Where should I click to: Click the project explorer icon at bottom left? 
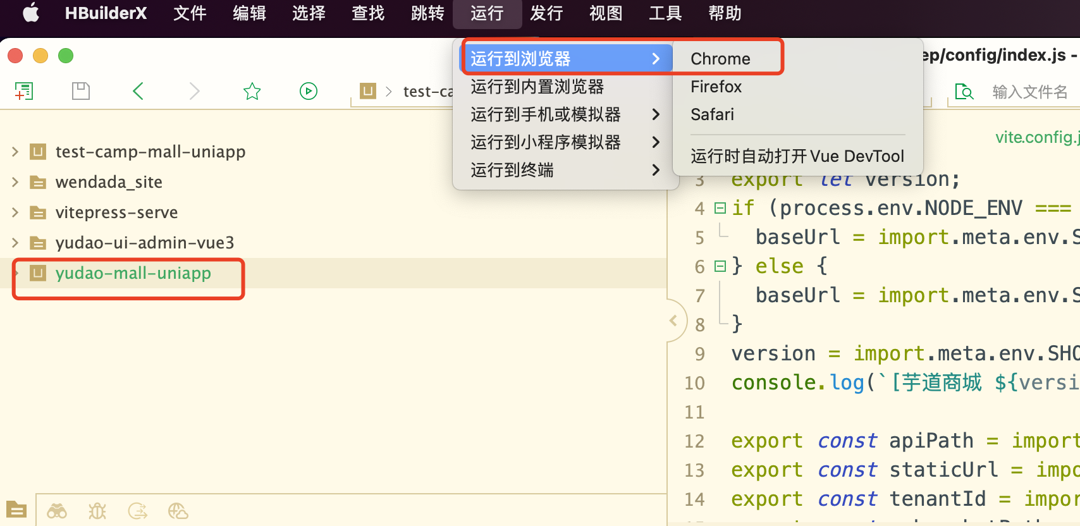coord(16,510)
